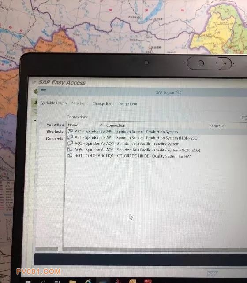This screenshot has height=283, width=247.
Task: Open Internet Explorer from the taskbar
Action: [88, 281]
